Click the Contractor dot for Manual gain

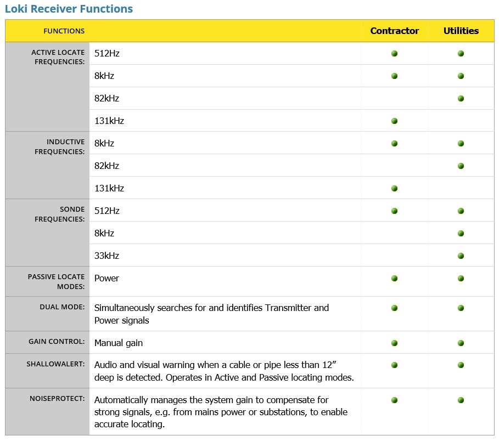(394, 343)
